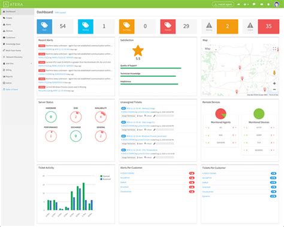Image resolution: width=284 pixels, height=227 pixels.
Task: Click the orange warning count 2 tile
Action: (228, 26)
